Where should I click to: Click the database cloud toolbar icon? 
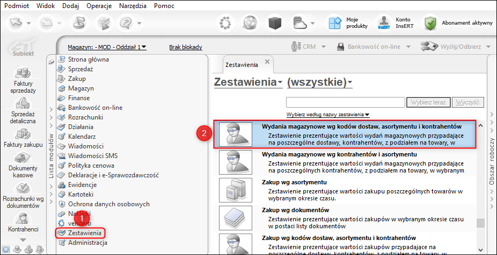point(299,23)
